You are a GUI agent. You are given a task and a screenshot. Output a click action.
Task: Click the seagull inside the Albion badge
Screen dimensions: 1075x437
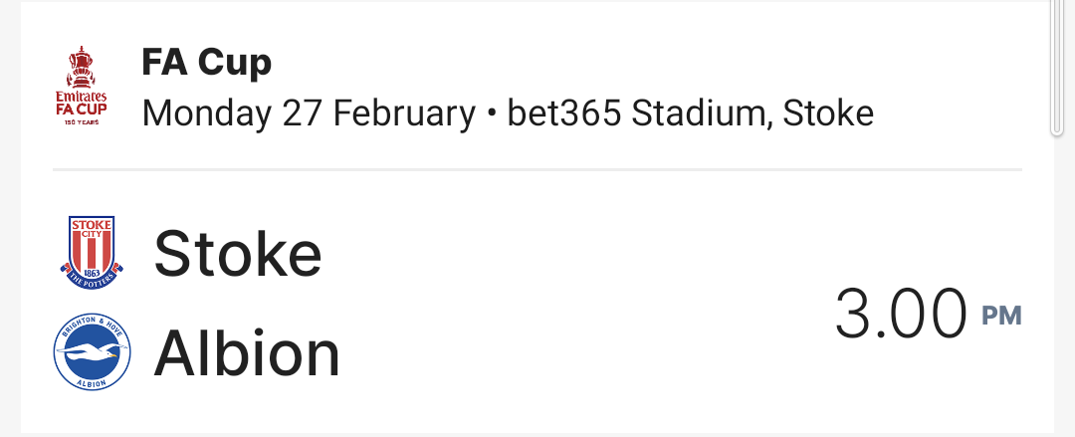click(92, 349)
